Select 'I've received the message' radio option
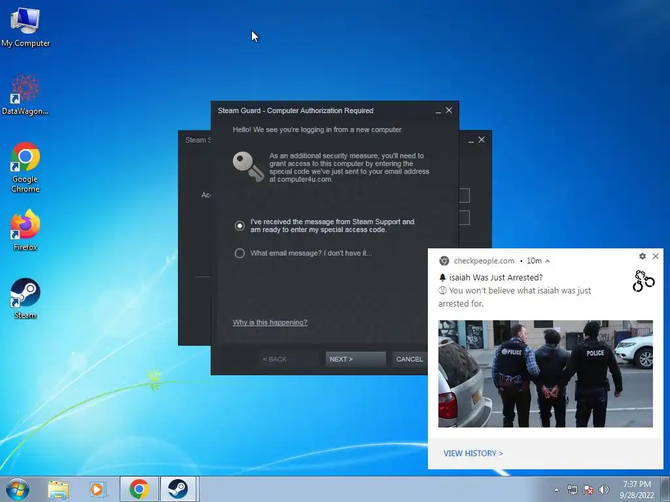The width and height of the screenshot is (670, 502). click(x=239, y=226)
